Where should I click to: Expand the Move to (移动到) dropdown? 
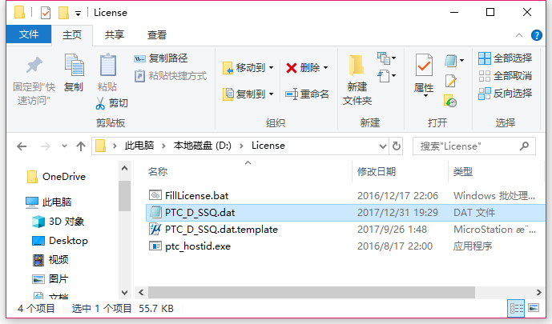pyautogui.click(x=272, y=67)
